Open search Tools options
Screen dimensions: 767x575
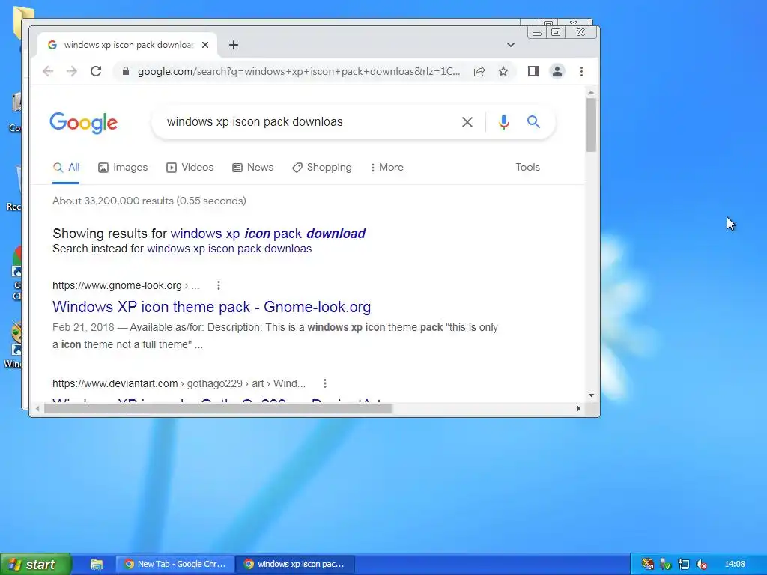[x=528, y=167]
